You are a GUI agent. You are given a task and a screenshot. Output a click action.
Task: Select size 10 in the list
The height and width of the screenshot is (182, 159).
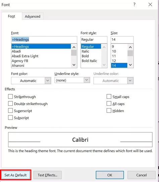pos(119,51)
